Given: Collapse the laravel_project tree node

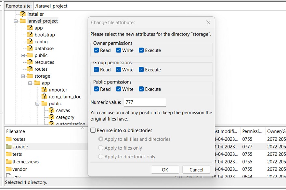Looking at the screenshot, I should [x=16, y=21].
